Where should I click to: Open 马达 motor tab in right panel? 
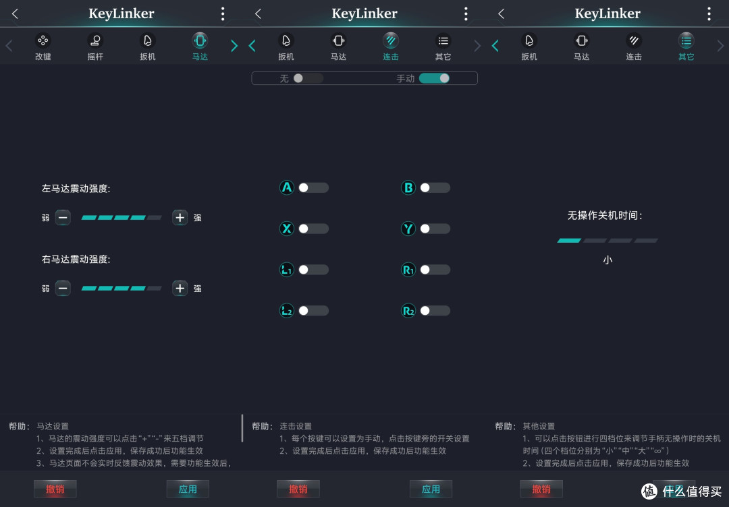(x=582, y=47)
